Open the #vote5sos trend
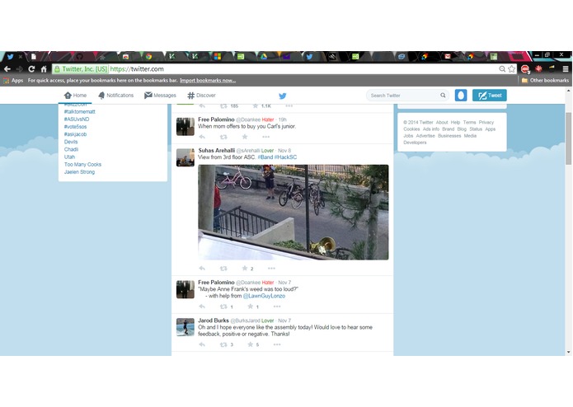Screen dimensions: 573x407 (75, 127)
